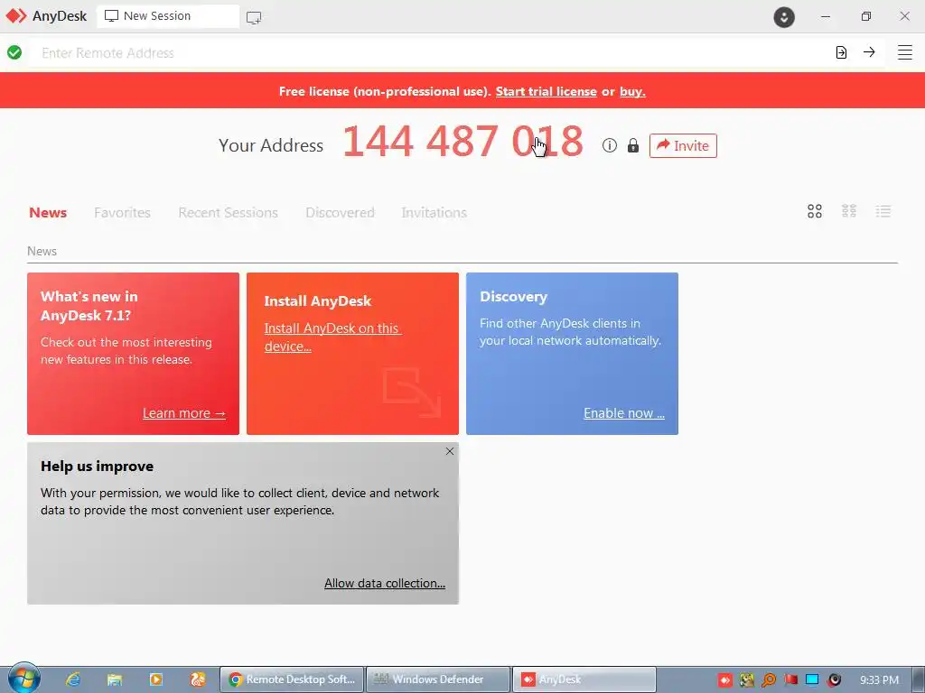Focus the Enter Remote Address field
The width and height of the screenshot is (925, 693).
431,52
